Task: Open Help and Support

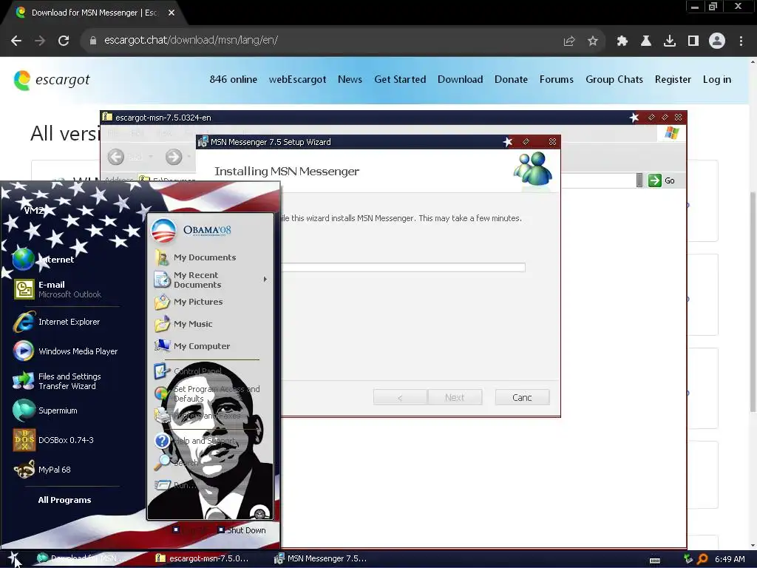Action: 194,441
